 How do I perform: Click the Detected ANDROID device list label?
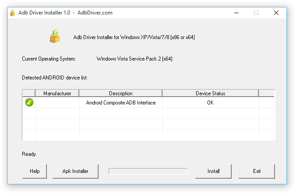tap(55, 78)
